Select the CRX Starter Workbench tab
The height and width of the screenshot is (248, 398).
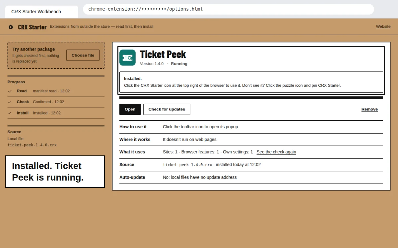(x=42, y=12)
